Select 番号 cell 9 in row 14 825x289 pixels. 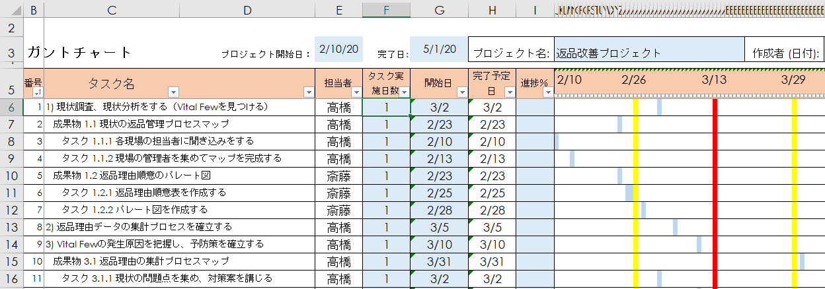pyautogui.click(x=34, y=244)
